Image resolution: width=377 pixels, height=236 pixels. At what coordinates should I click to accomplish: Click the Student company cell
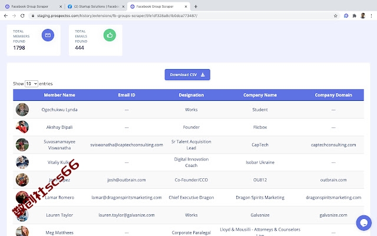pos(260,110)
